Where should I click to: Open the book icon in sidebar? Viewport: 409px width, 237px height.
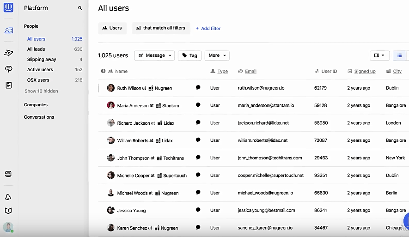pyautogui.click(x=8, y=211)
